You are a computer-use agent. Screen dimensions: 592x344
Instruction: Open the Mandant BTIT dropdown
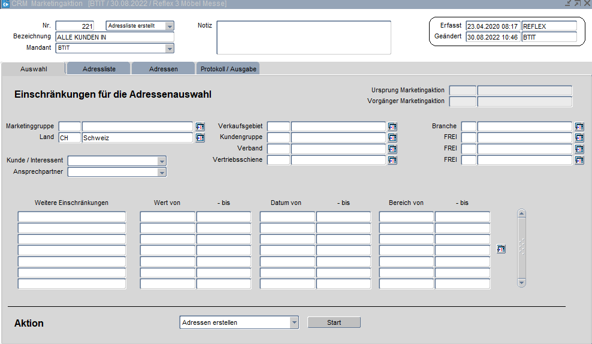coord(170,48)
